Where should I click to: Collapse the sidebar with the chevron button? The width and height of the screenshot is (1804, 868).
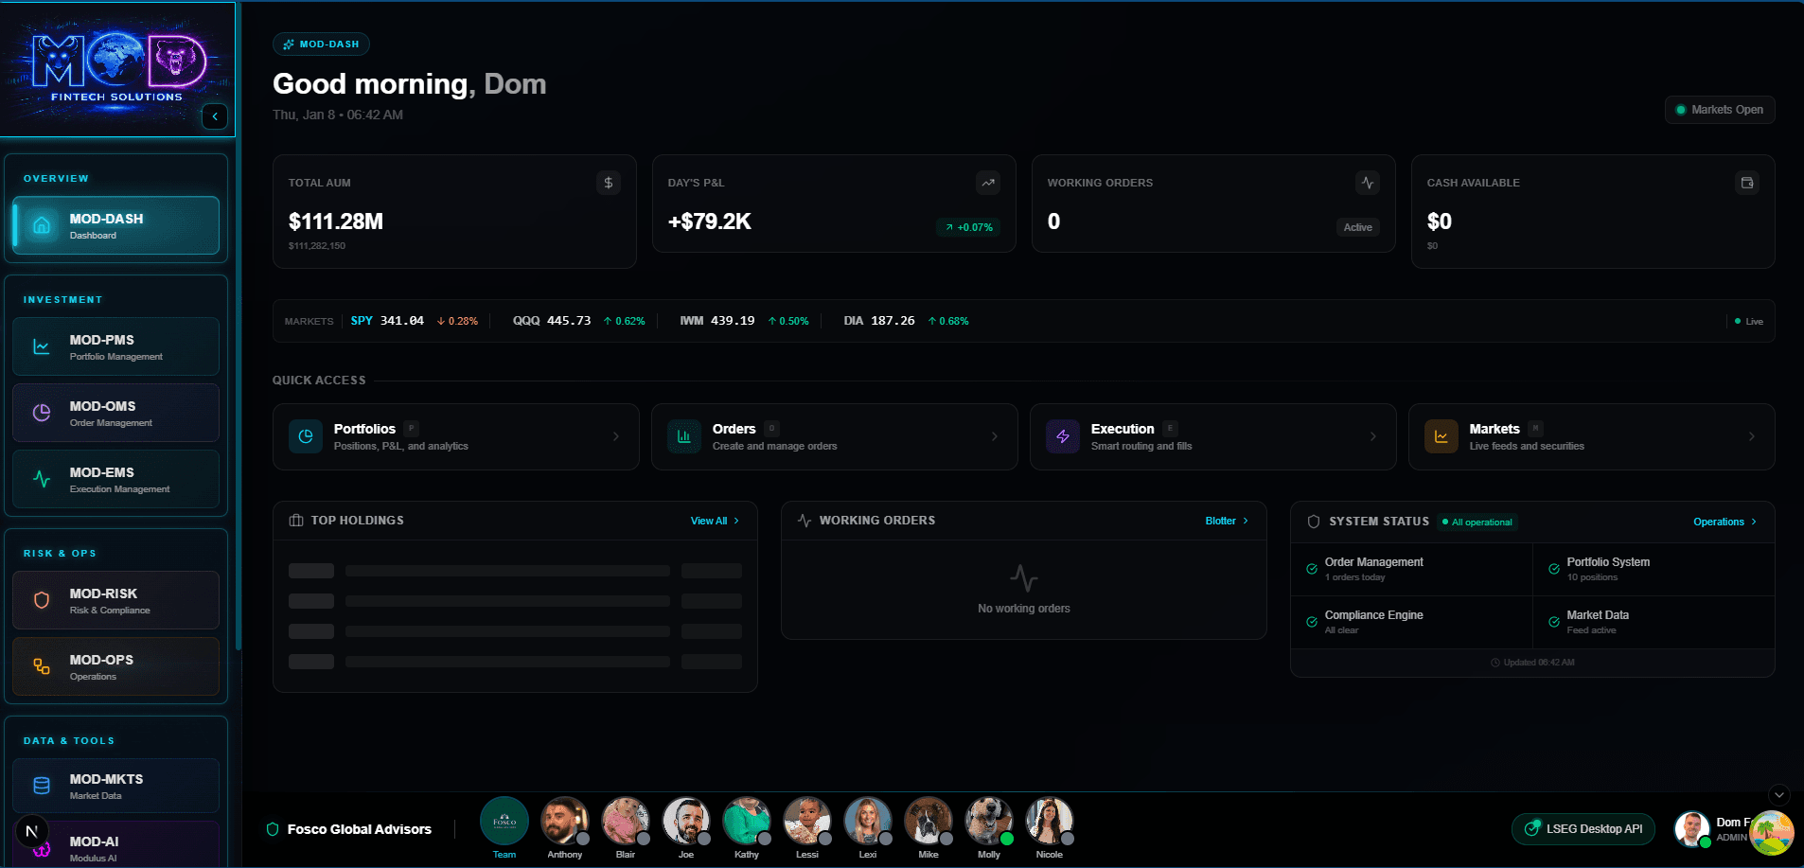point(215,116)
